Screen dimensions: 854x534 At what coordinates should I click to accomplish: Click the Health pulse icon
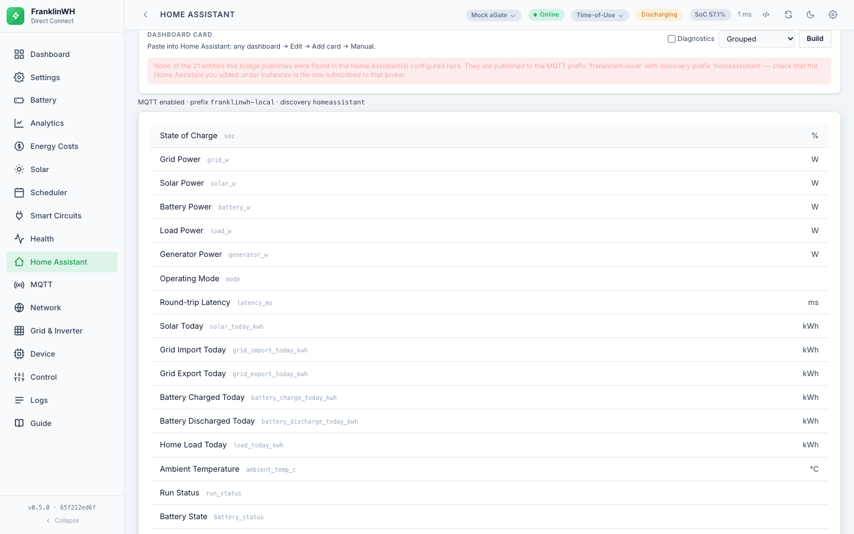19,239
